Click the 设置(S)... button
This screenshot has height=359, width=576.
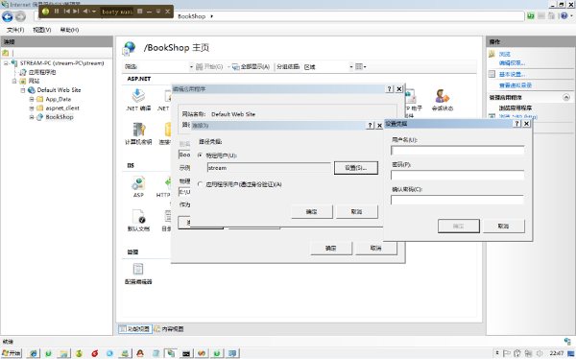point(356,168)
